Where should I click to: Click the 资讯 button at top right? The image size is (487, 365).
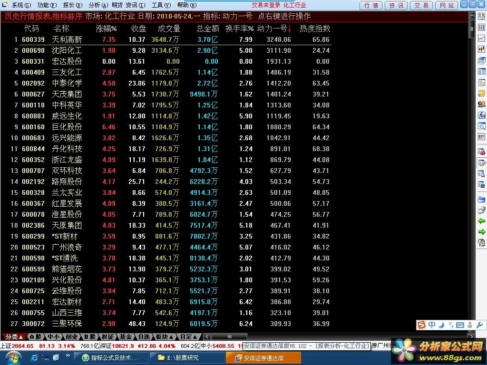click(396, 5)
